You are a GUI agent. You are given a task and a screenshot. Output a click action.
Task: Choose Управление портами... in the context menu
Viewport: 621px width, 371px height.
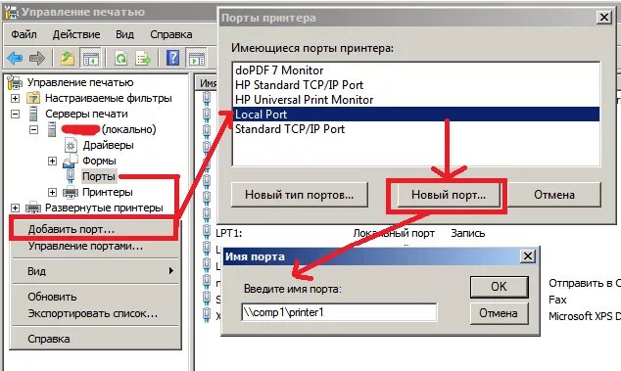click(x=94, y=246)
